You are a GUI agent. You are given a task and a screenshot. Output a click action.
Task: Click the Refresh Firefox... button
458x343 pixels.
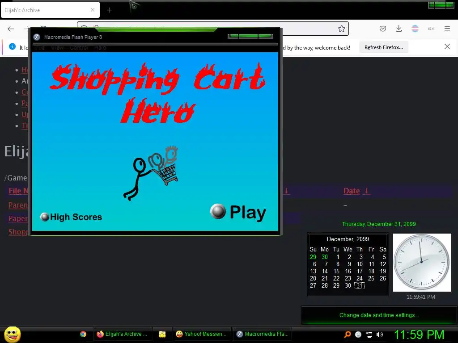click(383, 47)
